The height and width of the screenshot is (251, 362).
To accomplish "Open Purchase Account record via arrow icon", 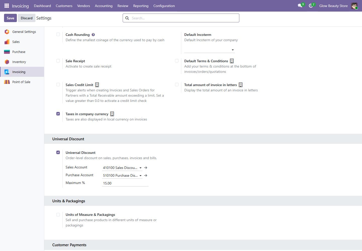I will (146, 175).
